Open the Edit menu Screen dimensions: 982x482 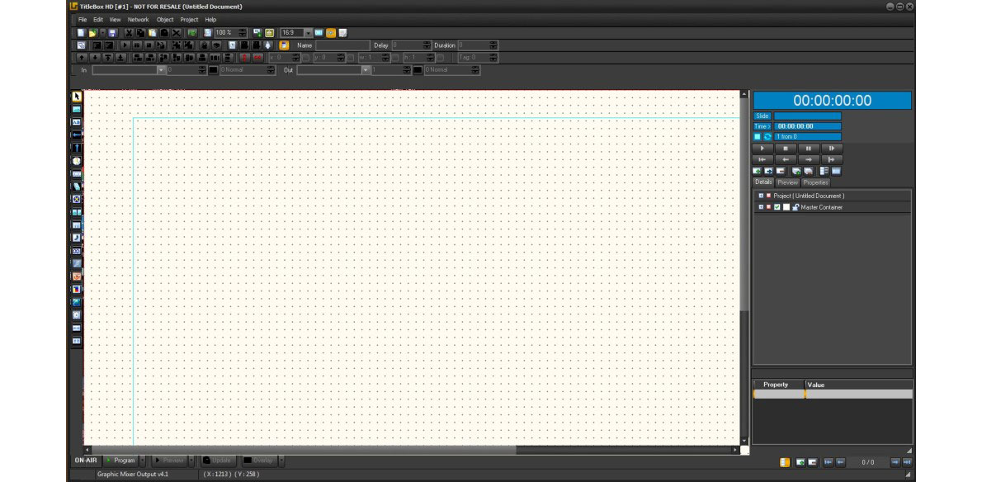coord(98,20)
